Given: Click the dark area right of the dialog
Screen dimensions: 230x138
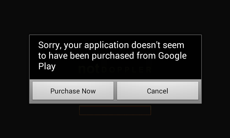Looking at the screenshot, I should 216,69.
